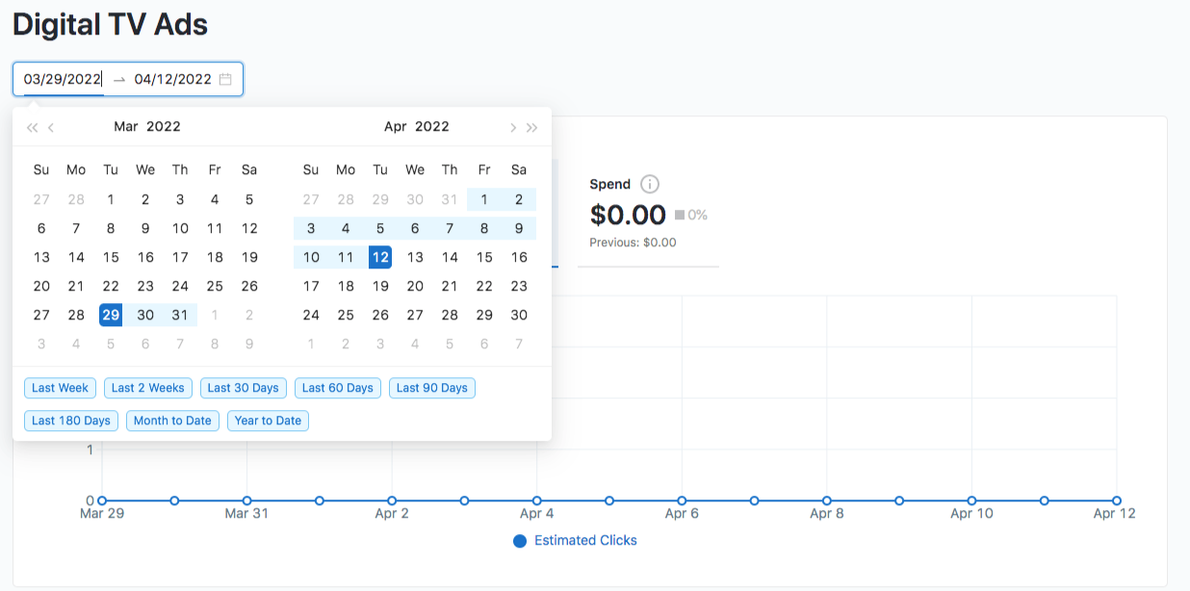The image size is (1190, 591).
Task: Choose March 26 in the calendar
Action: tap(249, 286)
